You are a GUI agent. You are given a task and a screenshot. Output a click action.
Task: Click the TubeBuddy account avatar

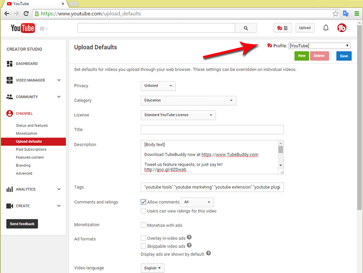coord(342,28)
